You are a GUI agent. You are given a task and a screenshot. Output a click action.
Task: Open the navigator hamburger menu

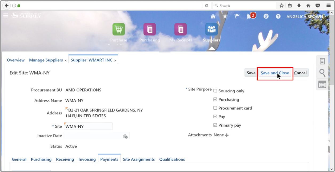(x=6, y=15)
